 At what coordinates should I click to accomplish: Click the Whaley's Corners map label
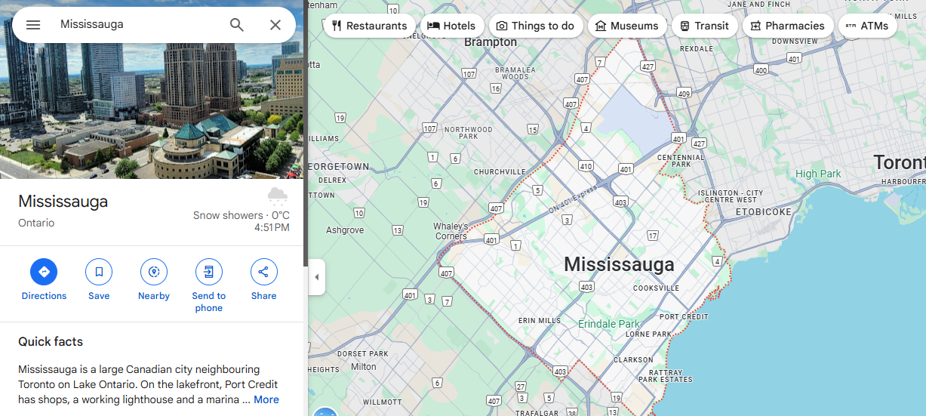[451, 231]
